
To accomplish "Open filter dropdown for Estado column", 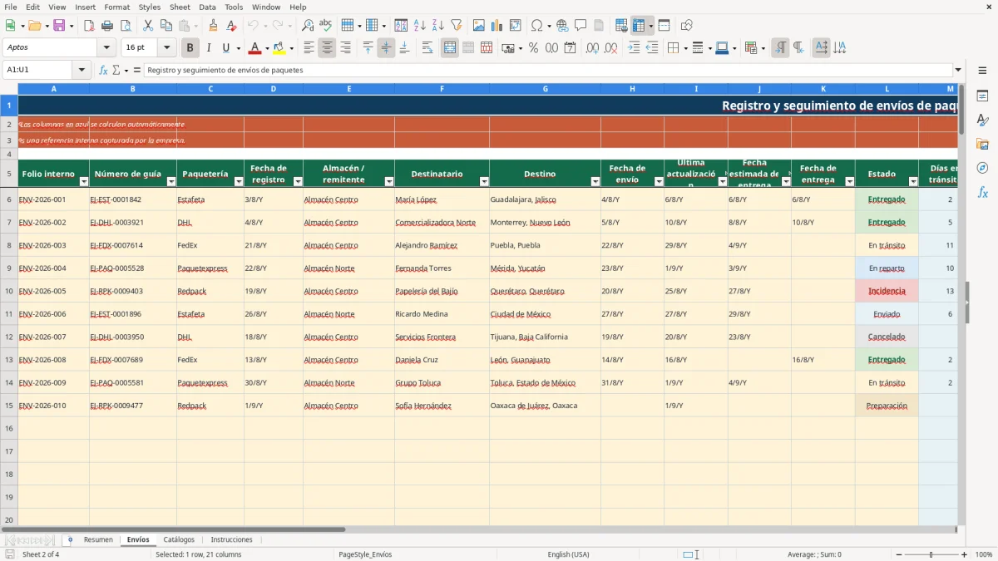I will tap(913, 181).
